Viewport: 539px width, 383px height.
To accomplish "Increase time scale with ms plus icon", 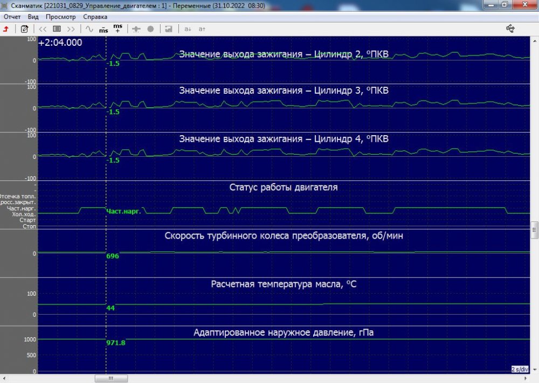I will point(118,28).
